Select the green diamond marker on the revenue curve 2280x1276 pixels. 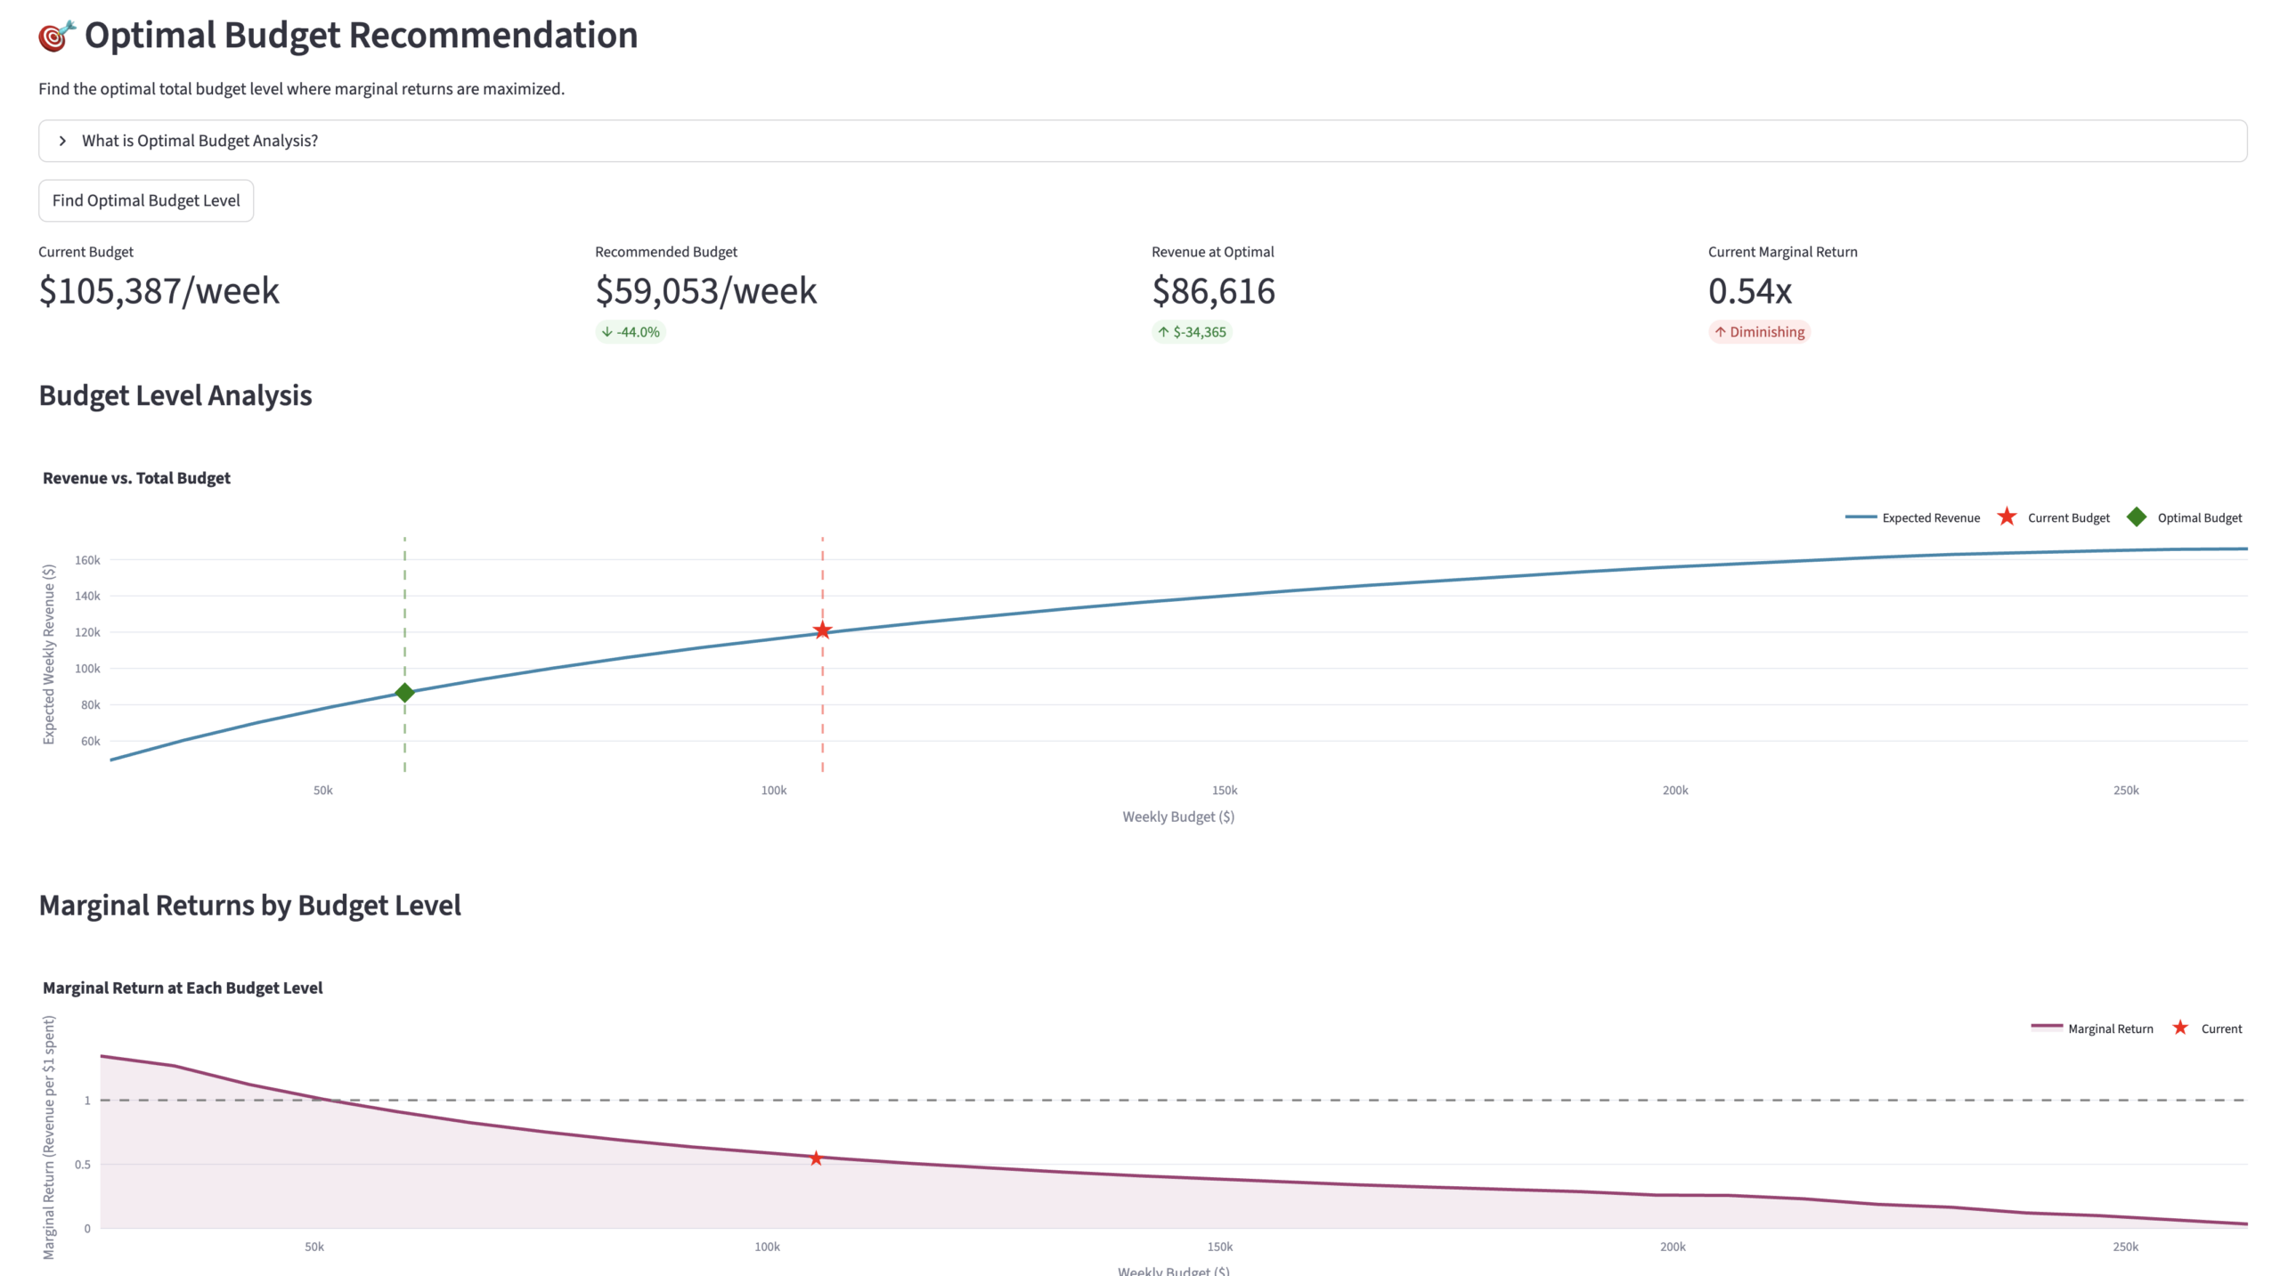(404, 692)
